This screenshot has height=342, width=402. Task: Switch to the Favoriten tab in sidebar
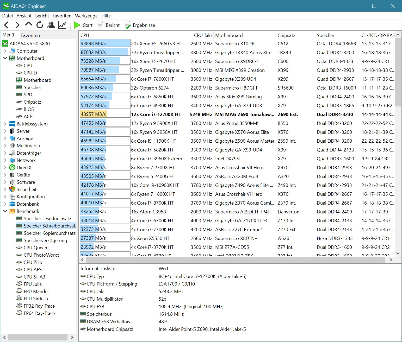(x=30, y=35)
